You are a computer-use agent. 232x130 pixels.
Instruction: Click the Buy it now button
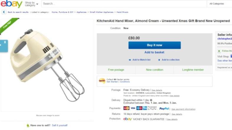tap(154, 45)
